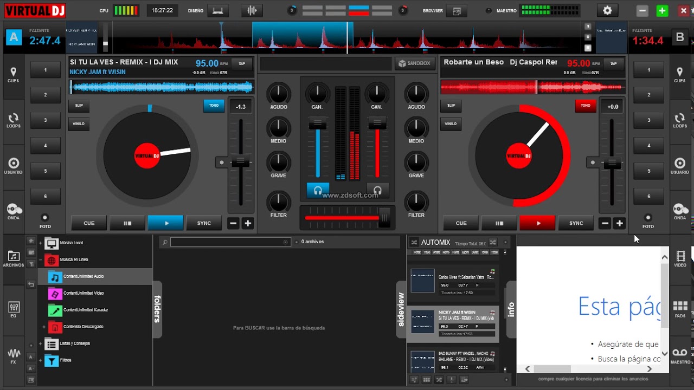Toggle VINILO mode on right deck

click(x=451, y=124)
